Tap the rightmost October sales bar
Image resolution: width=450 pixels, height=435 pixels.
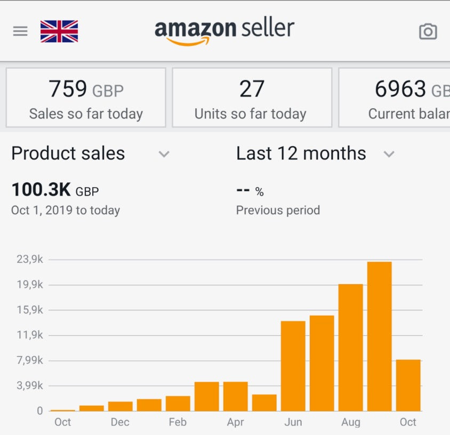[408, 385]
